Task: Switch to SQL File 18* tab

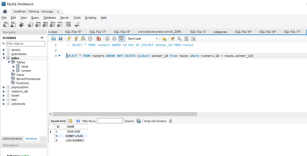Action: 122,32
